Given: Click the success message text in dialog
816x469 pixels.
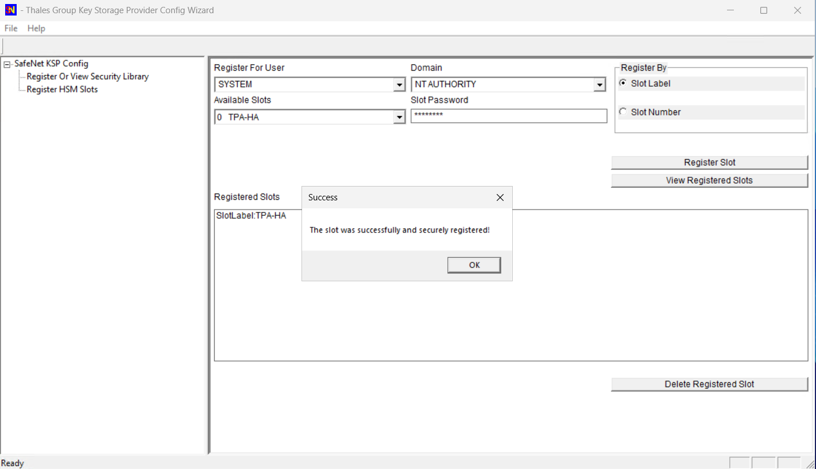Looking at the screenshot, I should 400,230.
